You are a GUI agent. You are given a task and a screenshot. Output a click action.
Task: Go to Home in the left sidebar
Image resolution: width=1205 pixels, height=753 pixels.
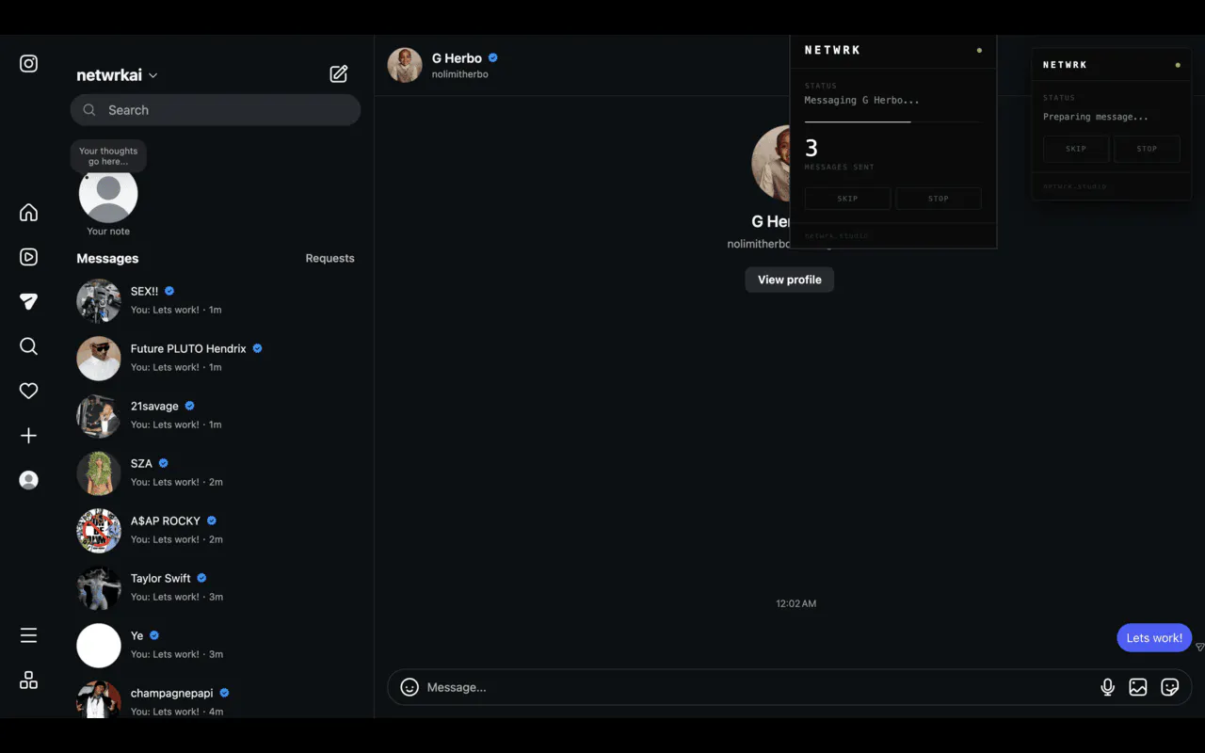(29, 212)
